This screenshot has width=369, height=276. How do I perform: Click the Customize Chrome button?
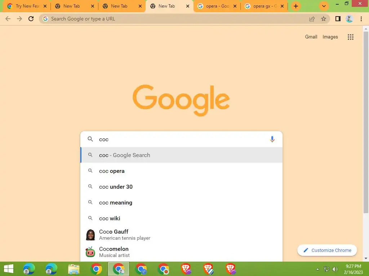(x=327, y=250)
